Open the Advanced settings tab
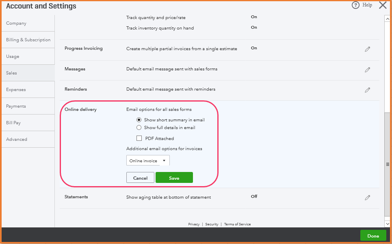Viewport: 392px width, 244px height. click(x=17, y=139)
